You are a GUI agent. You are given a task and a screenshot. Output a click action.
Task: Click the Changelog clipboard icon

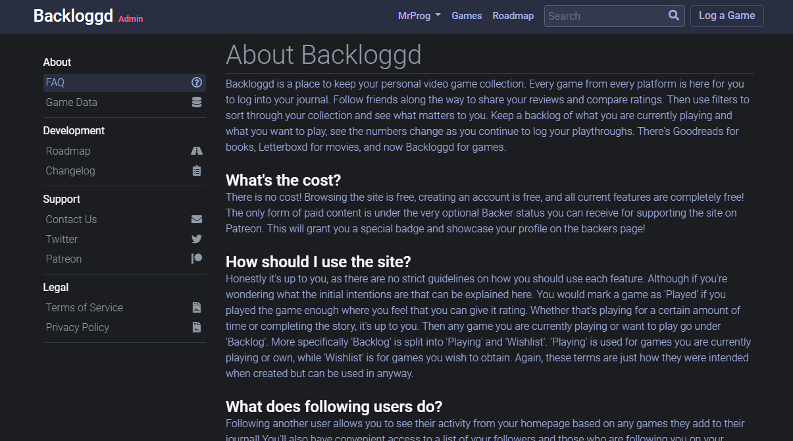click(x=196, y=170)
